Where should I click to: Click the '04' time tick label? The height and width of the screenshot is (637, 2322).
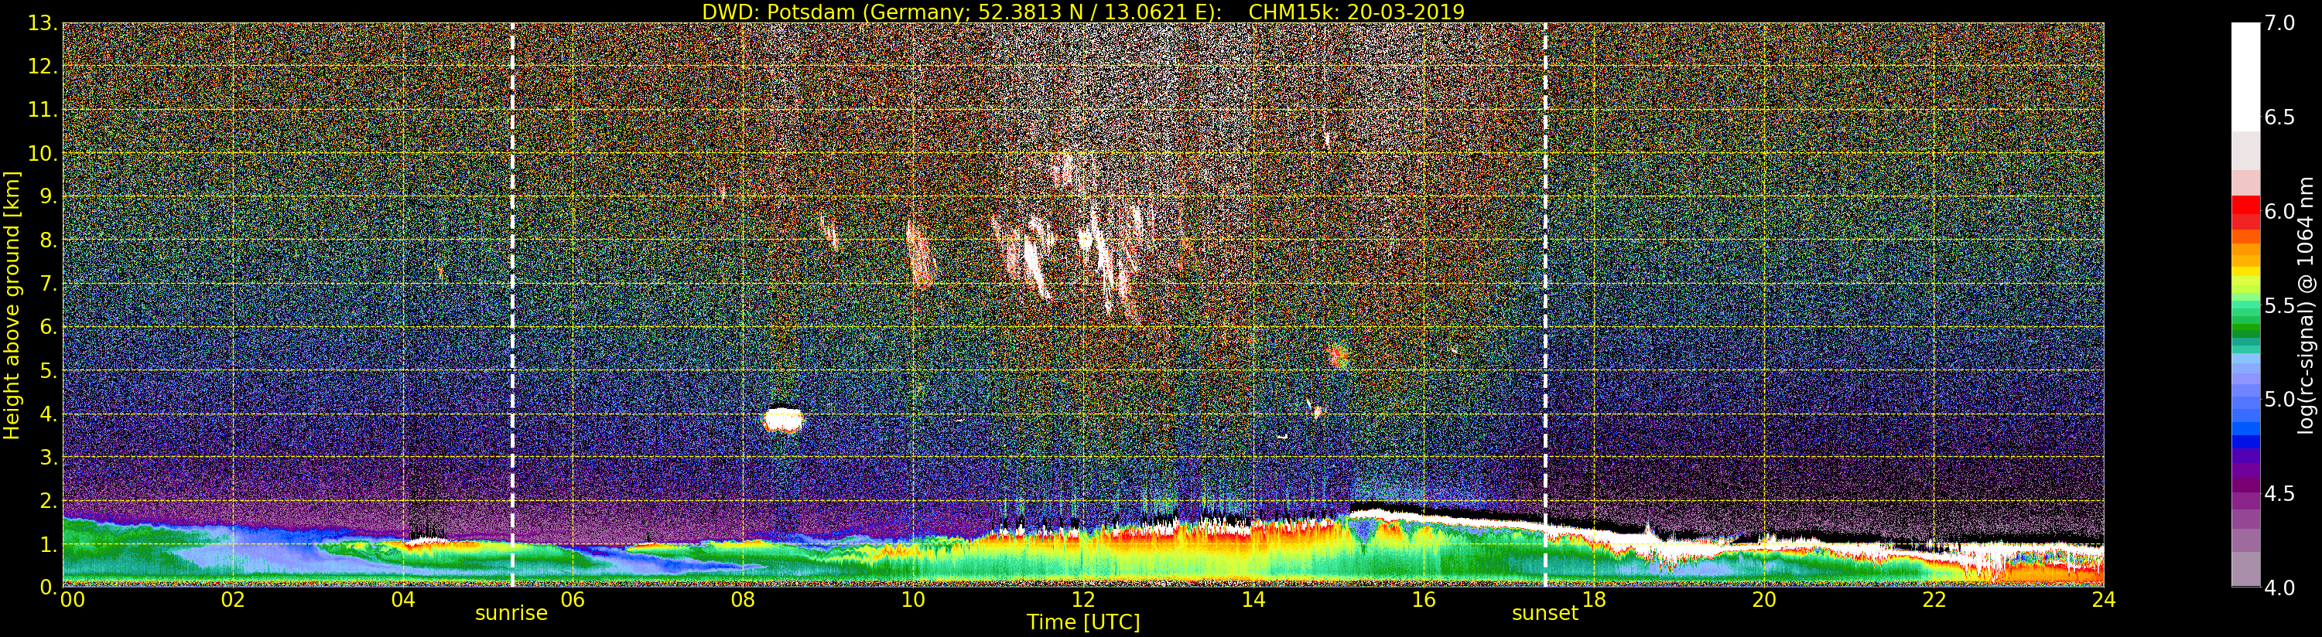coord(403,599)
